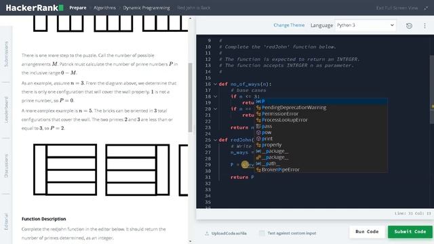The image size is (434, 244).
Task: Click the Run Code button
Action: click(x=367, y=232)
